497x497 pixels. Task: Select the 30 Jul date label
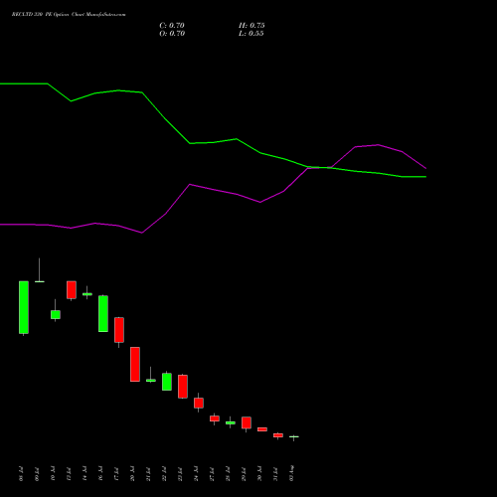259,474
